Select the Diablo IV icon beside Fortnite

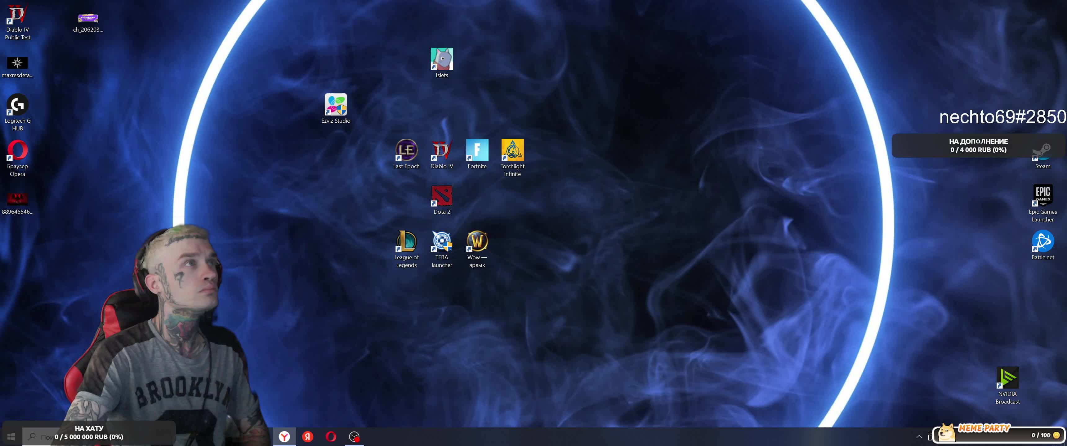[x=442, y=151]
